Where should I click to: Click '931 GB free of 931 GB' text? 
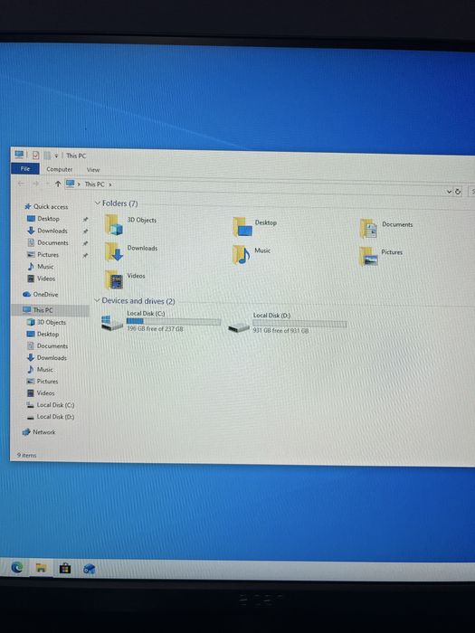pyautogui.click(x=280, y=331)
